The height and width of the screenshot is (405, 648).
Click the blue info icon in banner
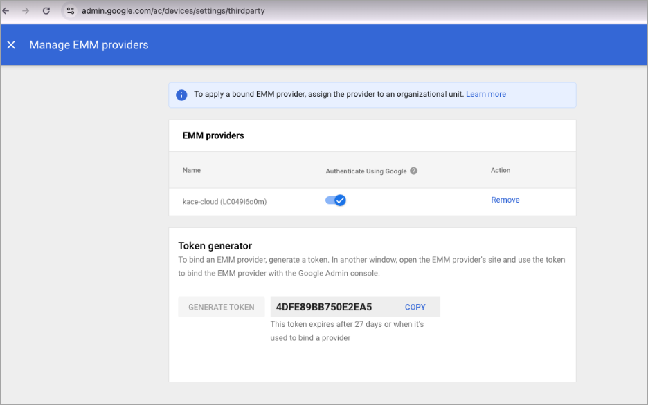pyautogui.click(x=181, y=95)
